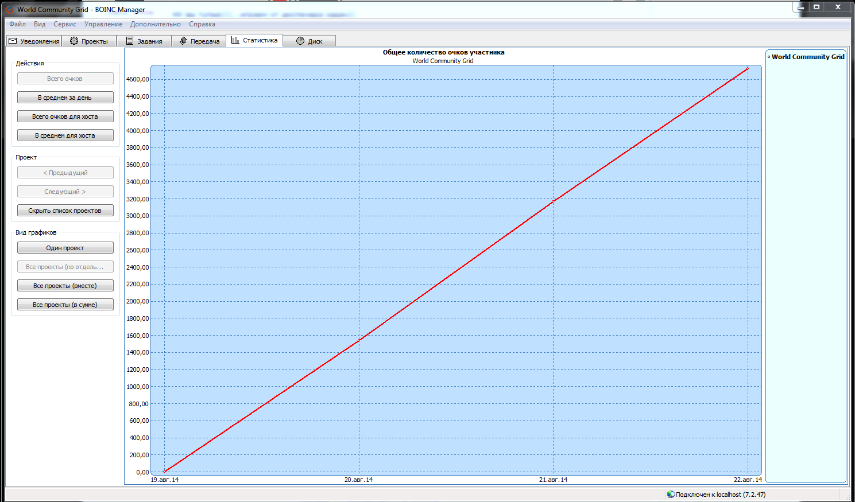Click the World Community Grid subtitle above the chart
The width and height of the screenshot is (855, 502).
tap(443, 61)
